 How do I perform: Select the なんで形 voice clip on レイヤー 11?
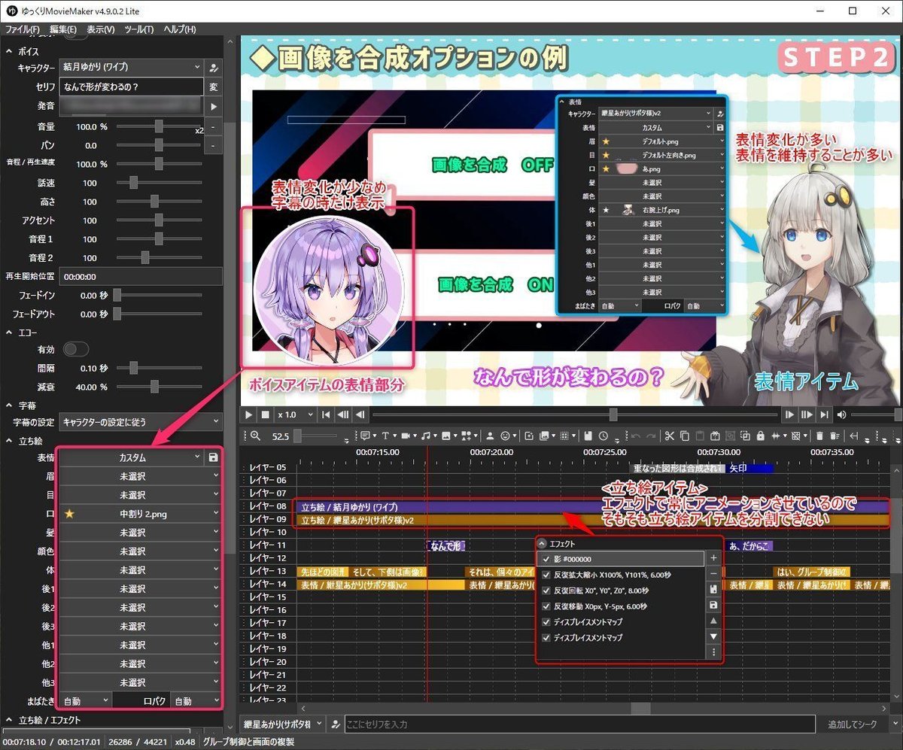pyautogui.click(x=446, y=546)
